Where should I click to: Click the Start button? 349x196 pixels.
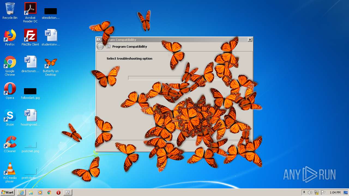coord(7,192)
